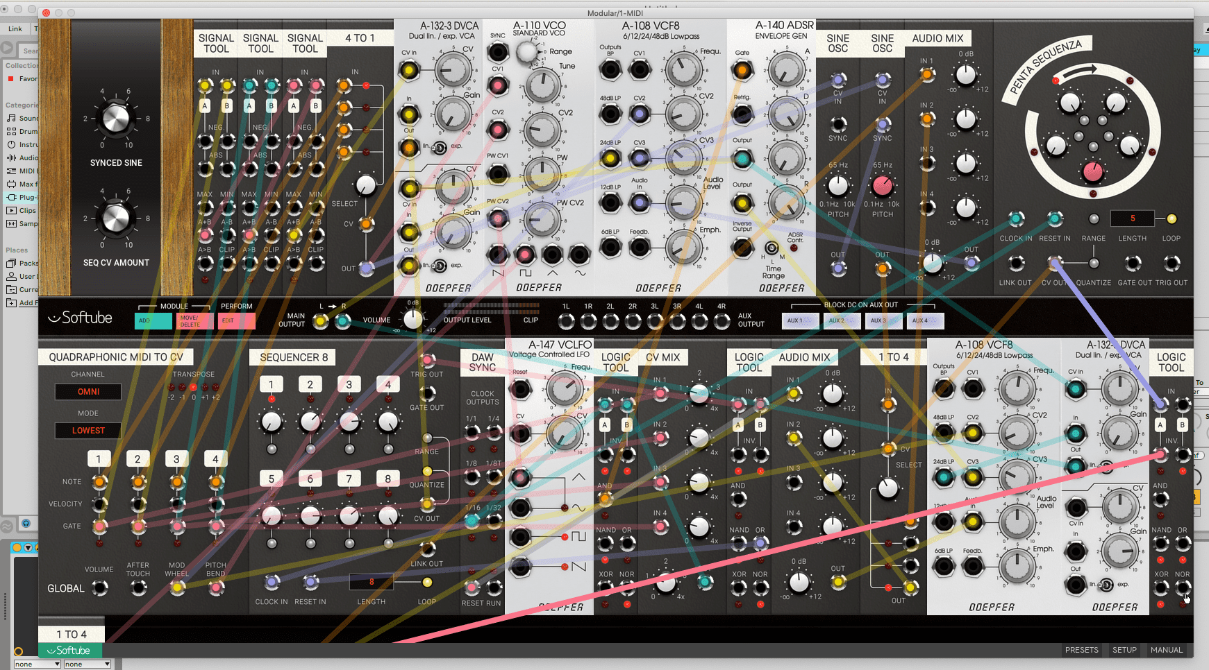Image resolution: width=1209 pixels, height=670 pixels.
Task: Click the ADSR Time Range switch
Action: pos(772,248)
